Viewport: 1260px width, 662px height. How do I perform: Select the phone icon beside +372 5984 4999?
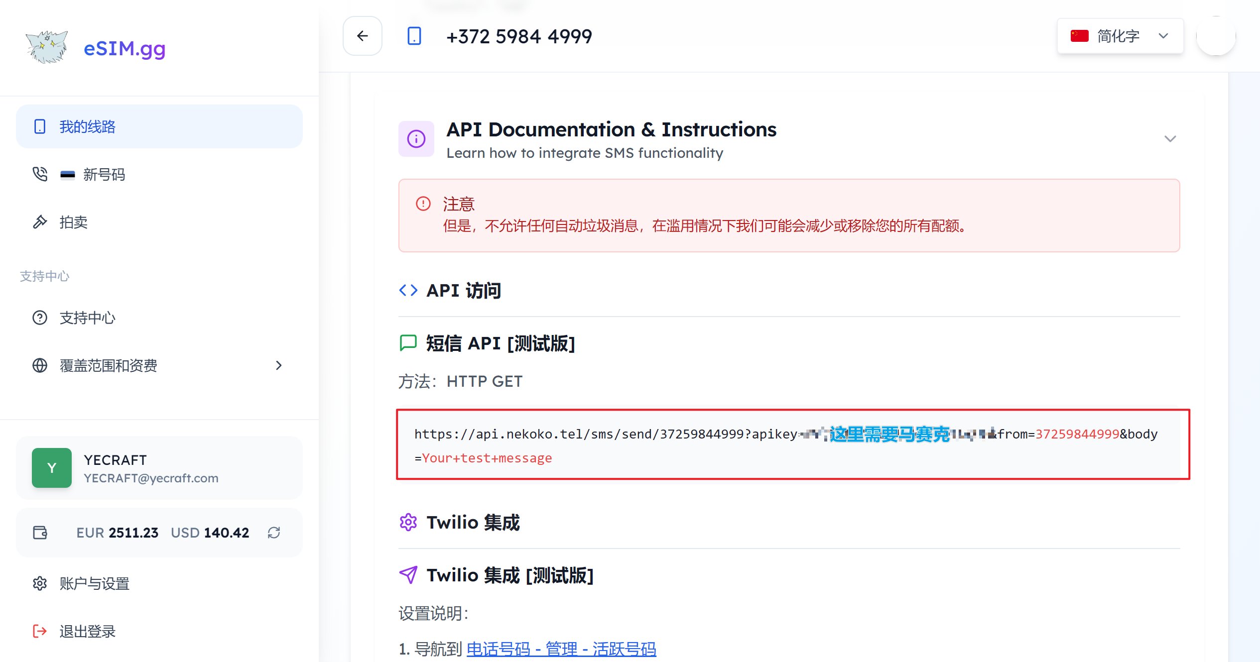point(414,36)
